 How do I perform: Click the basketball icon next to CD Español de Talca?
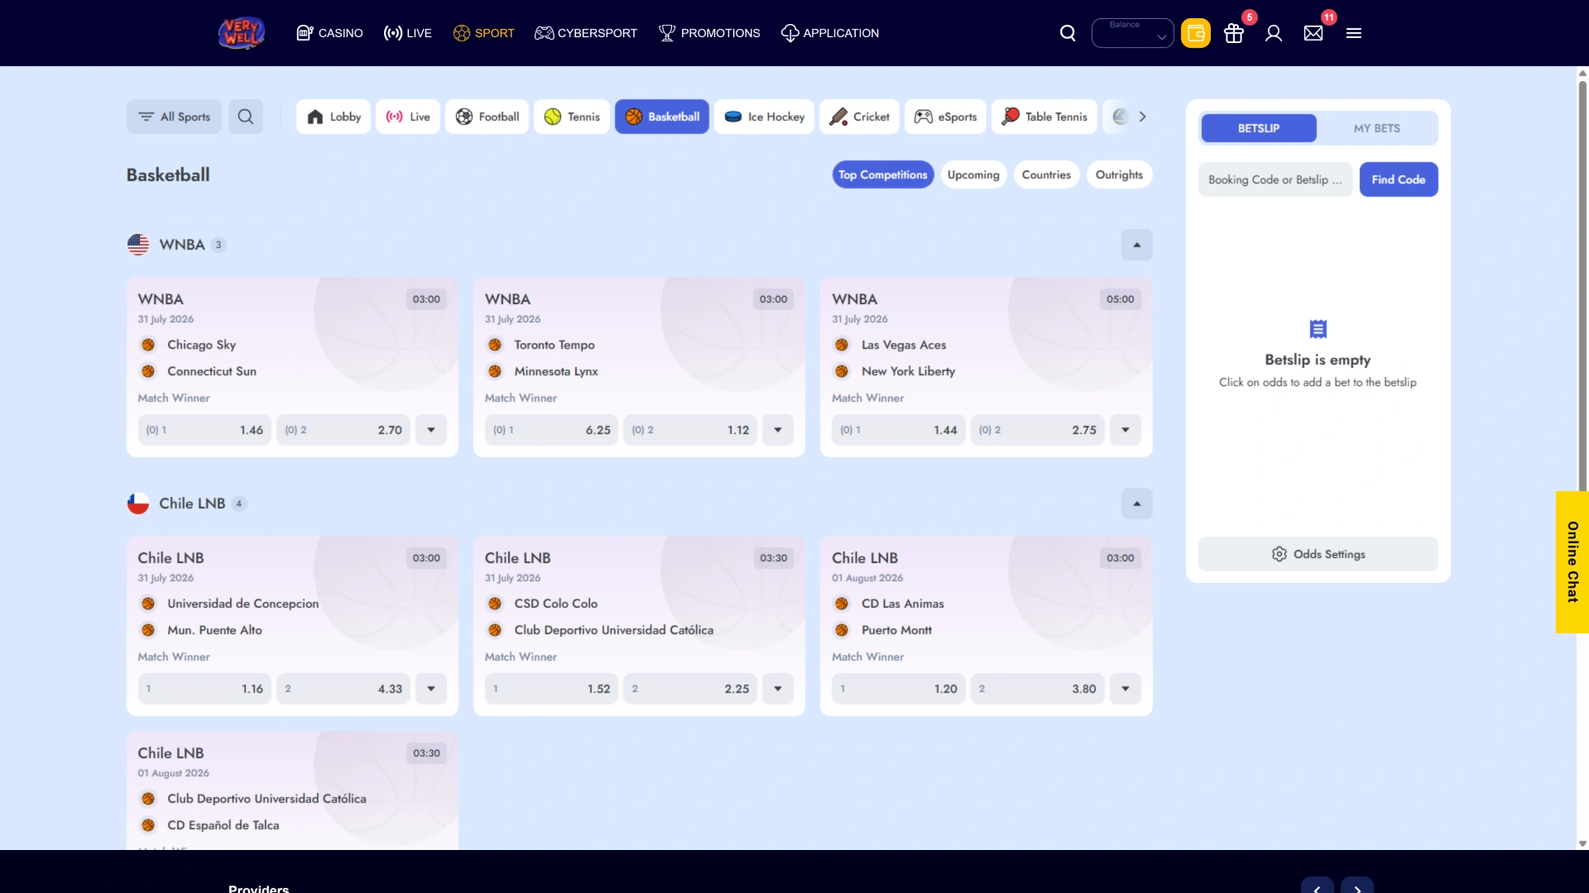(148, 825)
